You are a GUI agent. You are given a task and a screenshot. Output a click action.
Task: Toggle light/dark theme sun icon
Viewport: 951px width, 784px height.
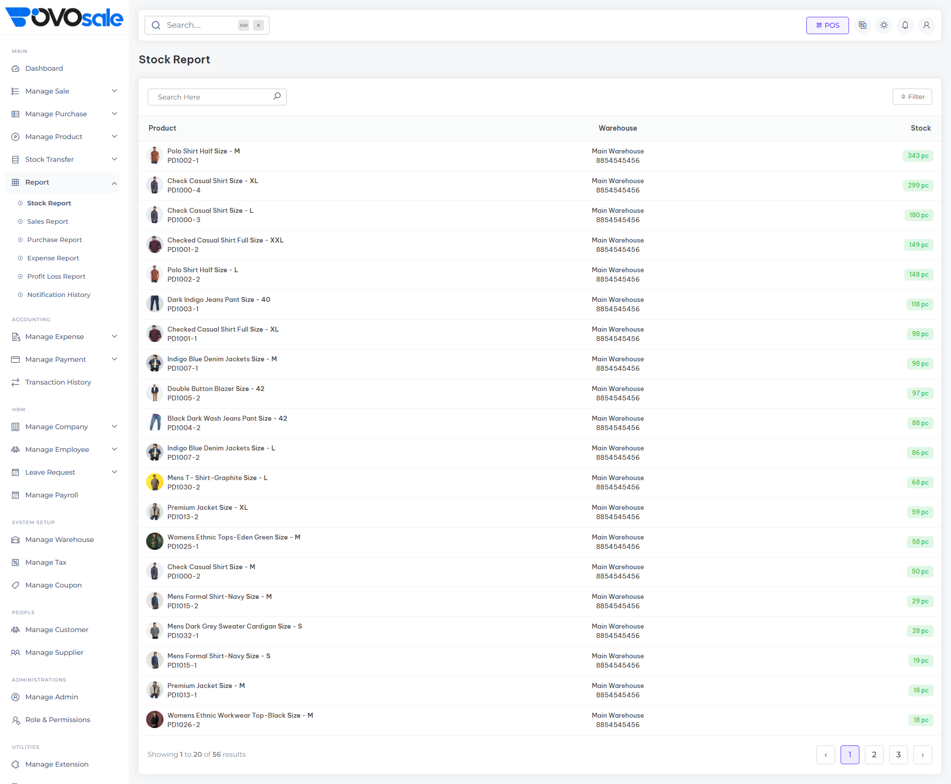coord(884,25)
